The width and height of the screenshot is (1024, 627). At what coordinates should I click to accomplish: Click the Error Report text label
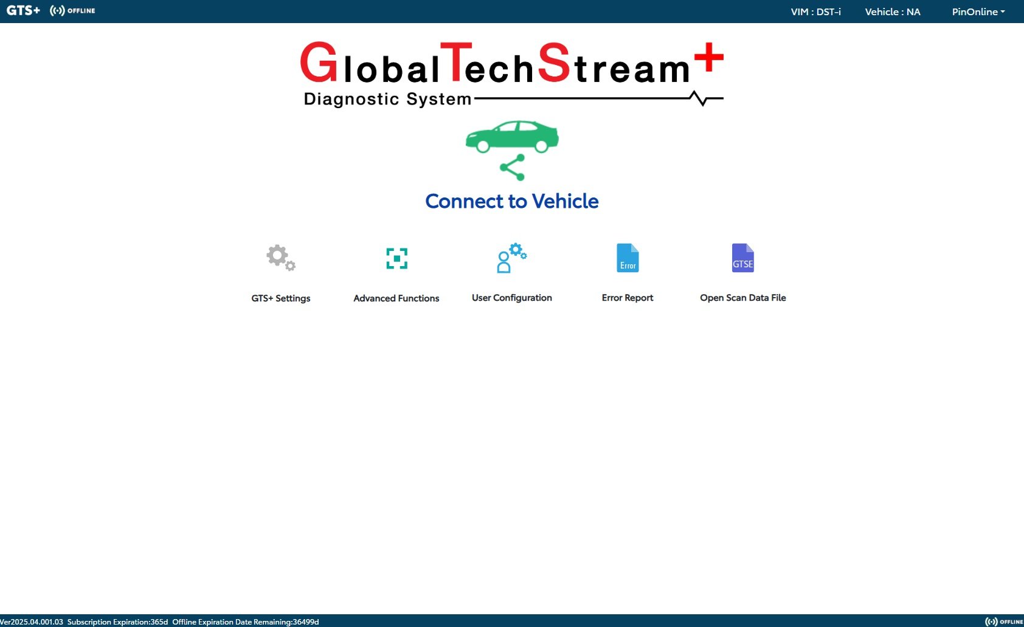pyautogui.click(x=628, y=298)
